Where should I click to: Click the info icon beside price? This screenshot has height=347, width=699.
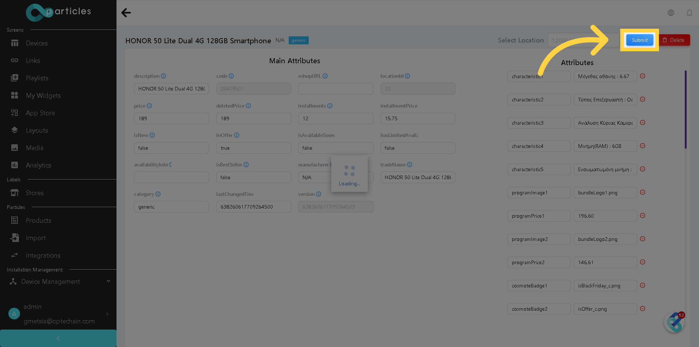pos(149,106)
